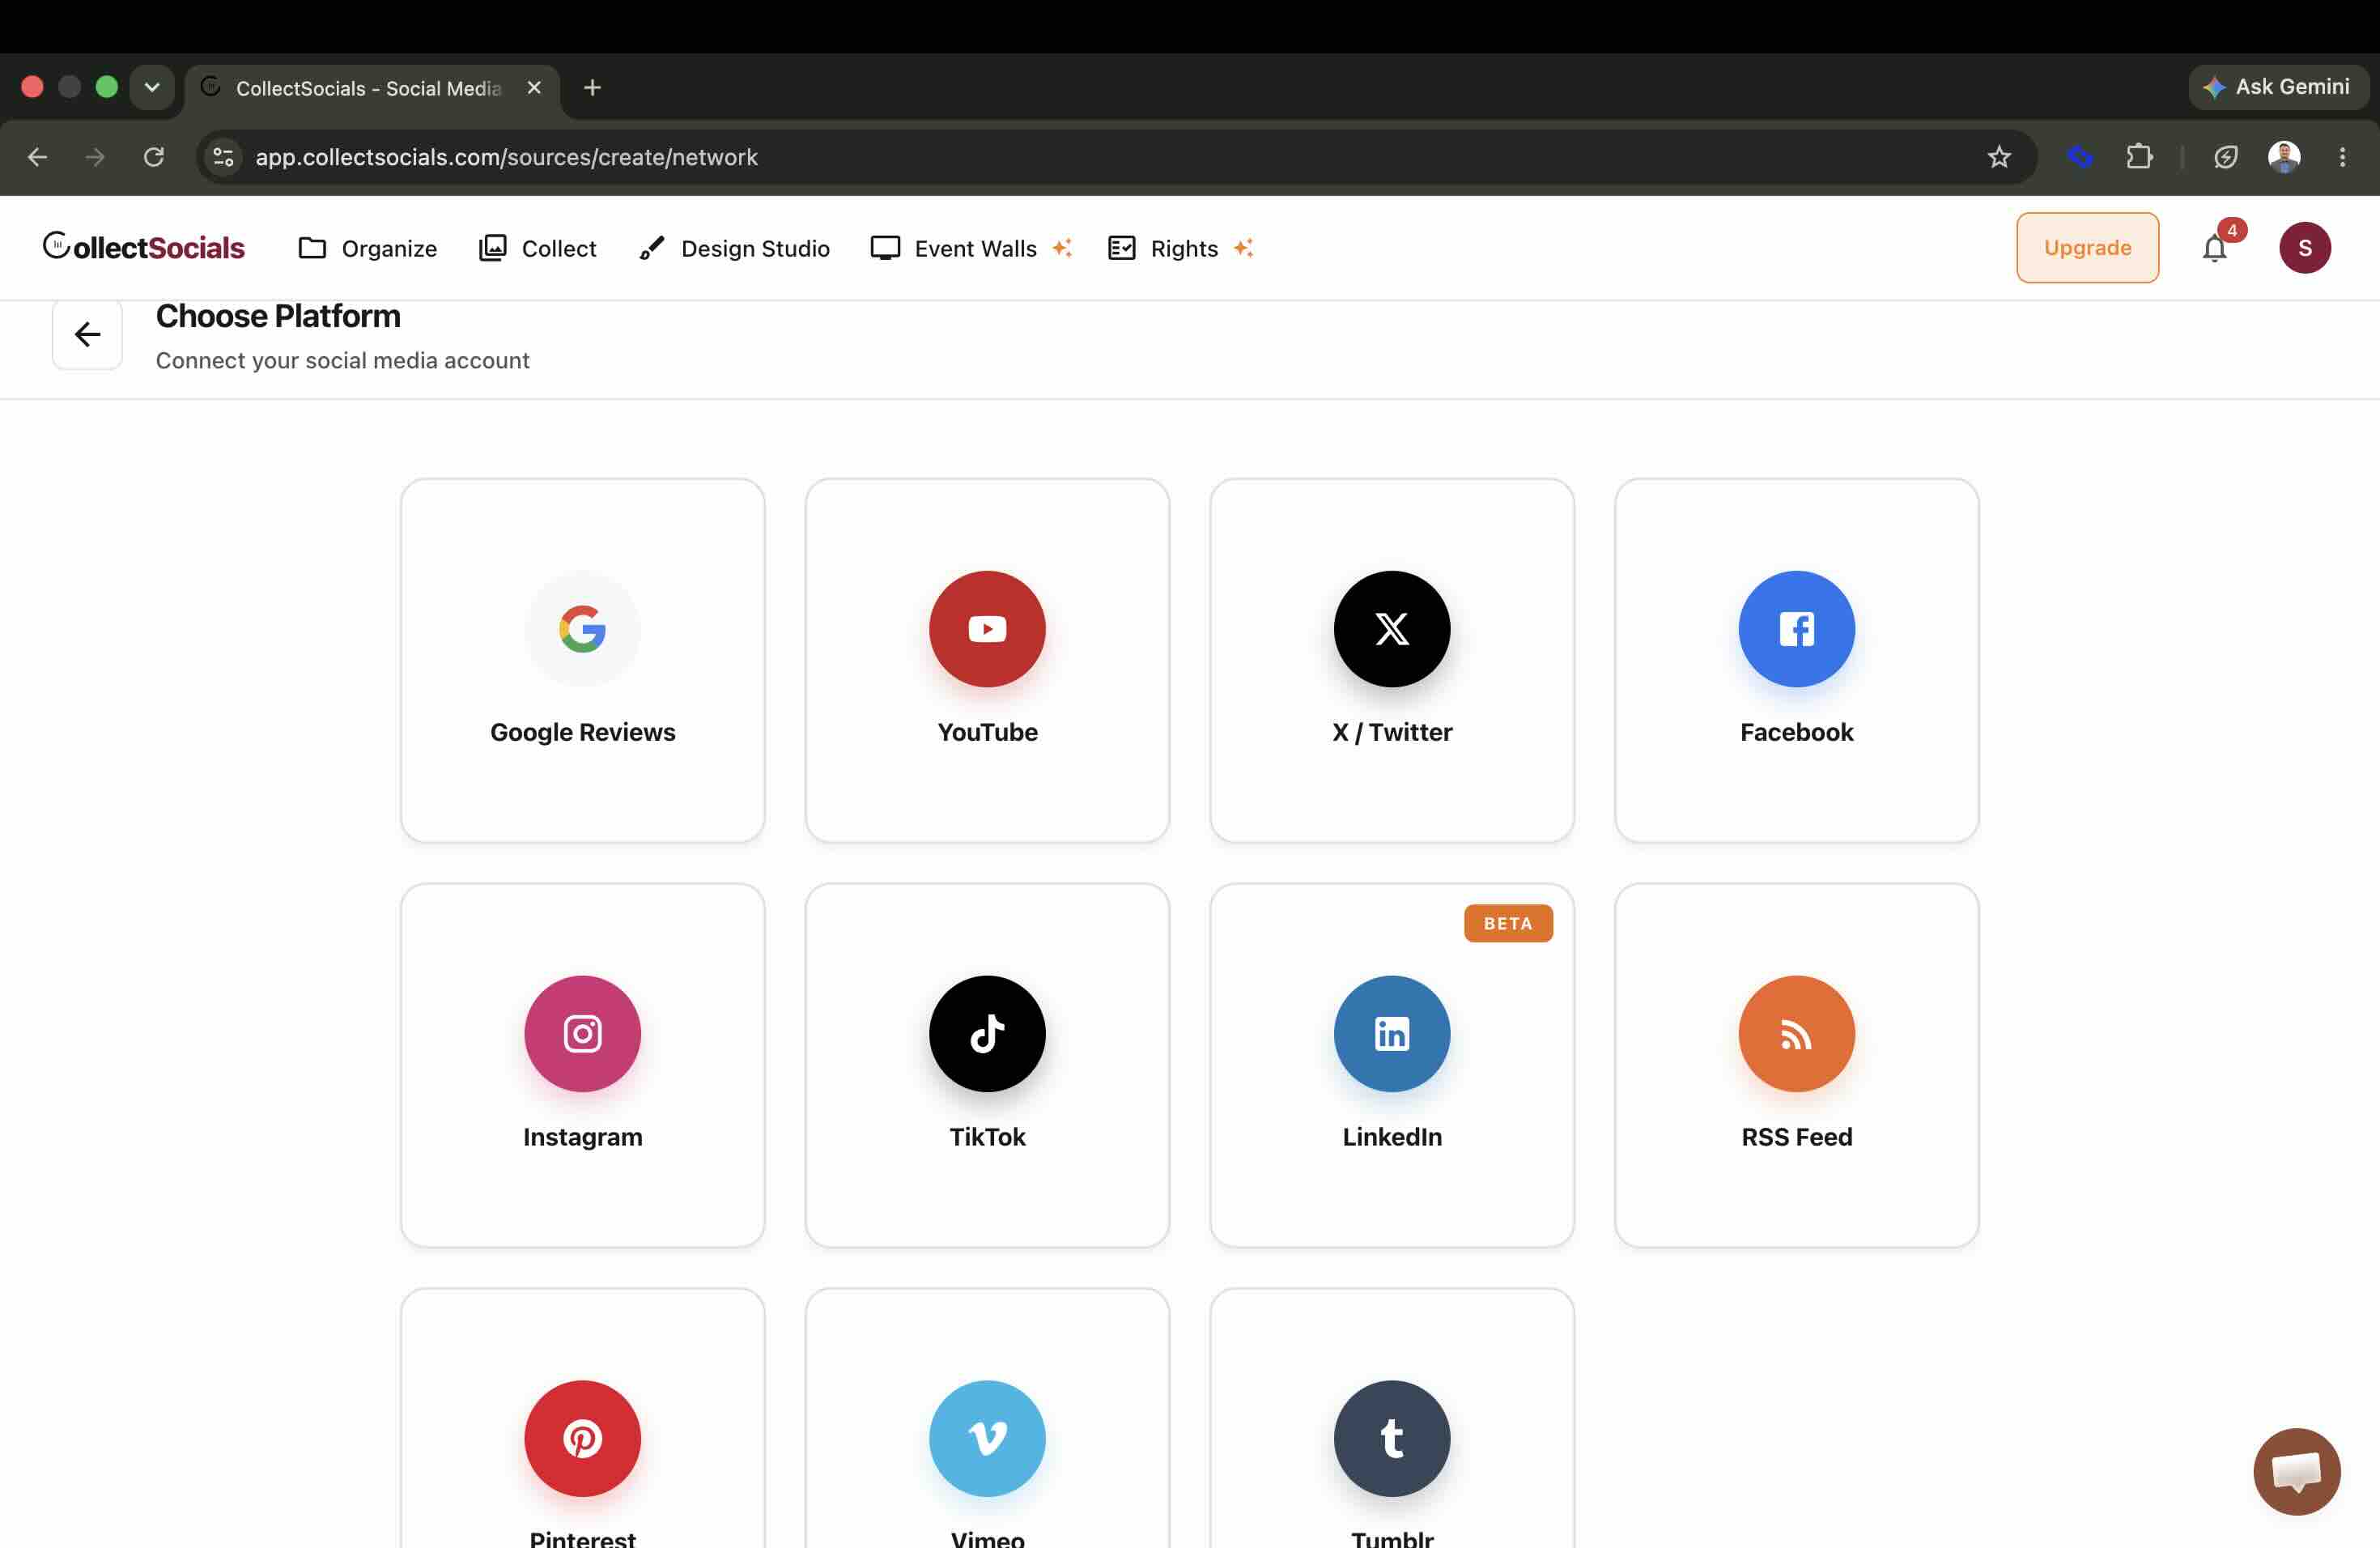Switch to the CollectSocials browser tab
Screen dimensions: 2380x1548
pos(370,88)
